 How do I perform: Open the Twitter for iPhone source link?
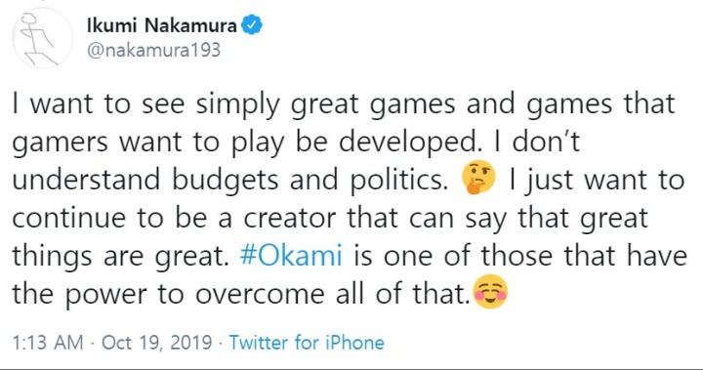pyautogui.click(x=307, y=343)
